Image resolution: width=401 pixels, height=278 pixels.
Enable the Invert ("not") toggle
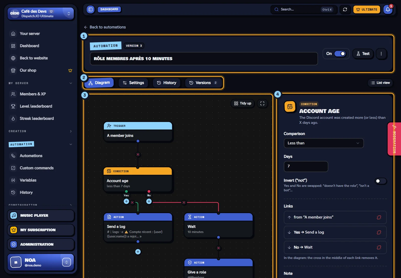click(380, 181)
